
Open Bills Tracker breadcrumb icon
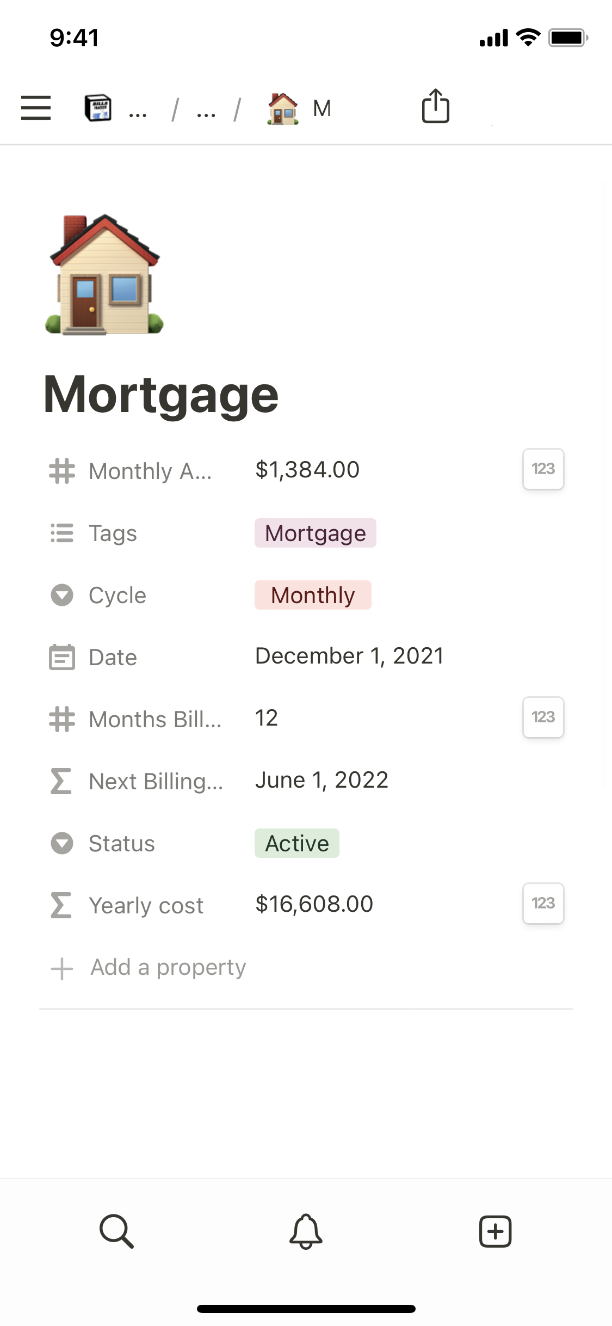98,108
